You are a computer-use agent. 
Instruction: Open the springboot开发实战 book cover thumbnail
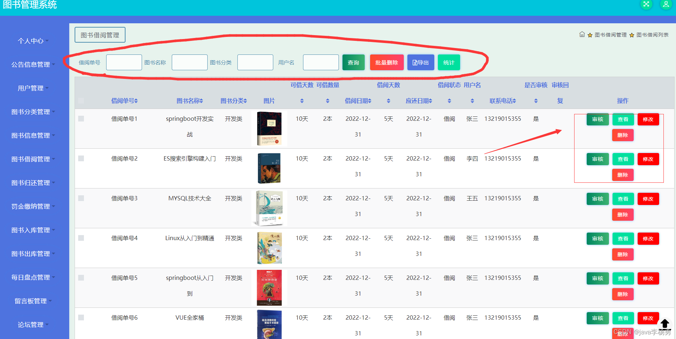(x=269, y=128)
